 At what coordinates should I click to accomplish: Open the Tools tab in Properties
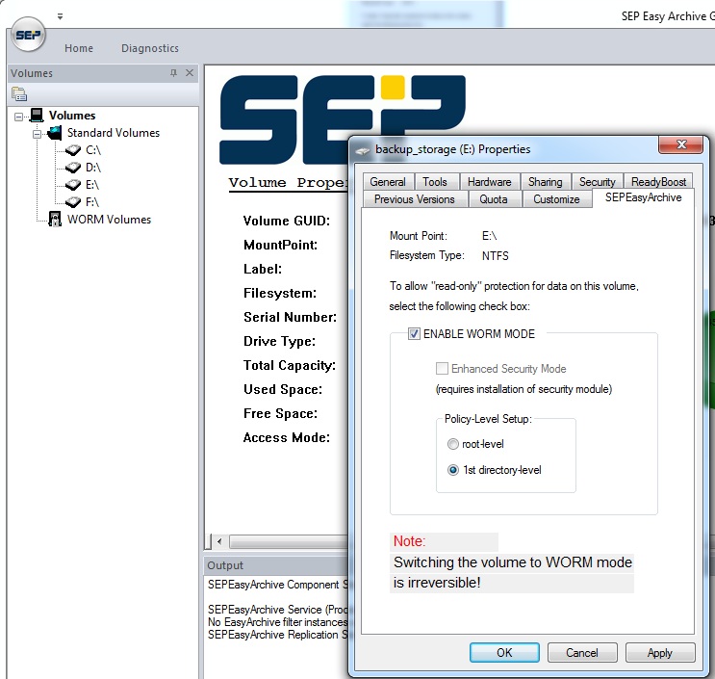[435, 182]
